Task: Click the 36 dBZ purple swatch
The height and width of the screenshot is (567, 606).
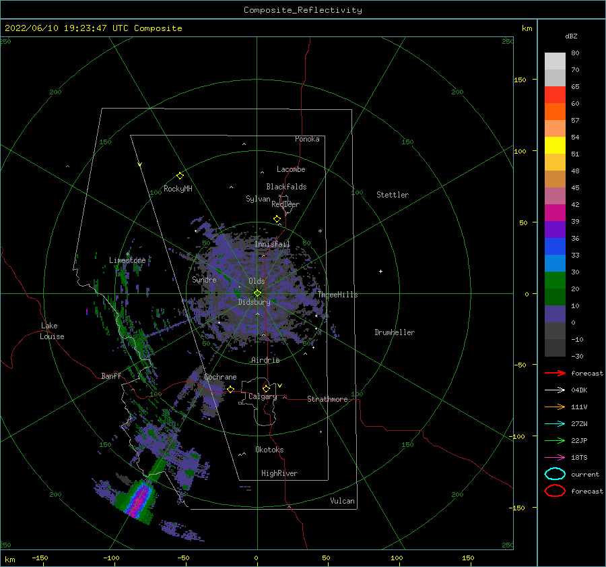Action: click(x=555, y=229)
